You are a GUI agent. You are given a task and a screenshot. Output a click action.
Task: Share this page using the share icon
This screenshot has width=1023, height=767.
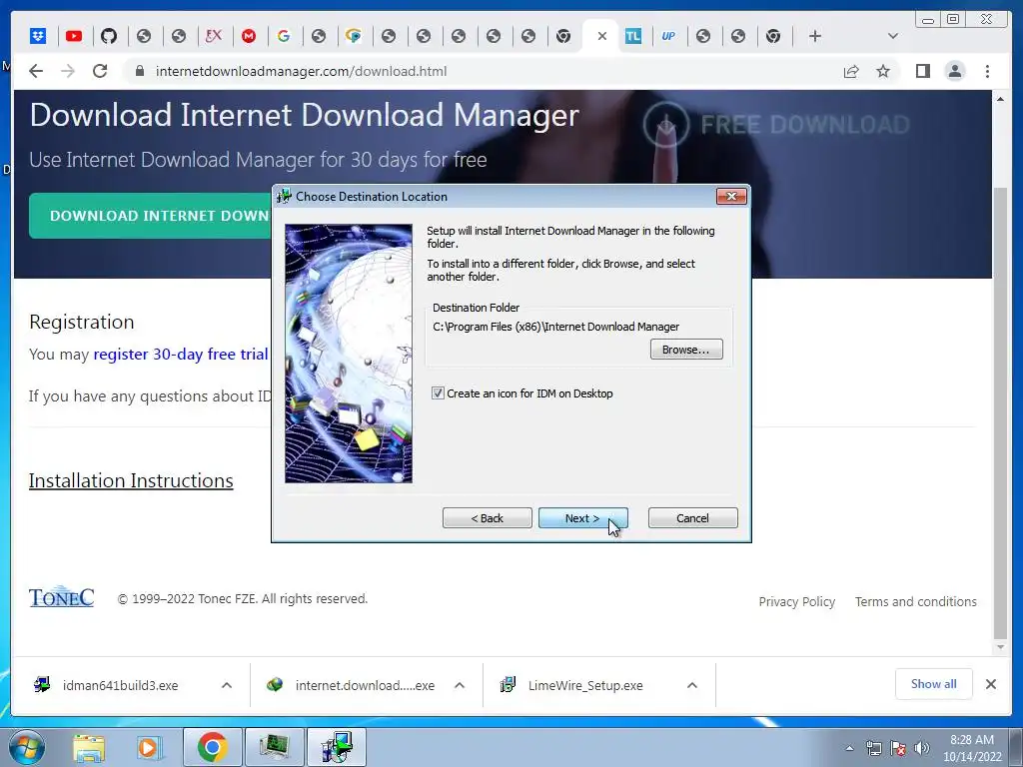(x=851, y=71)
